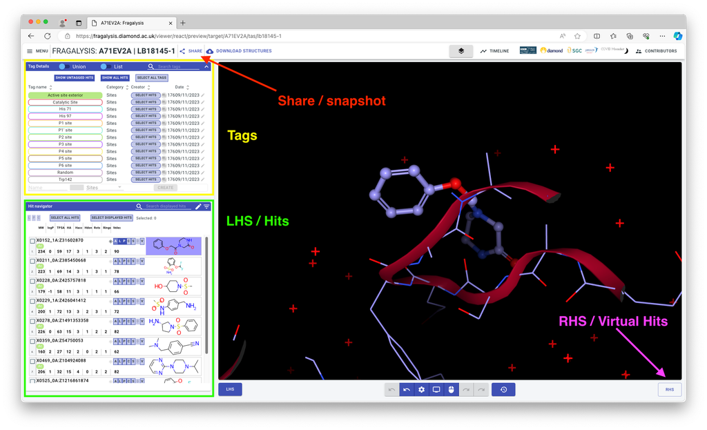Check the X0359_0A:Z54750053 hit checkbox

[32, 341]
